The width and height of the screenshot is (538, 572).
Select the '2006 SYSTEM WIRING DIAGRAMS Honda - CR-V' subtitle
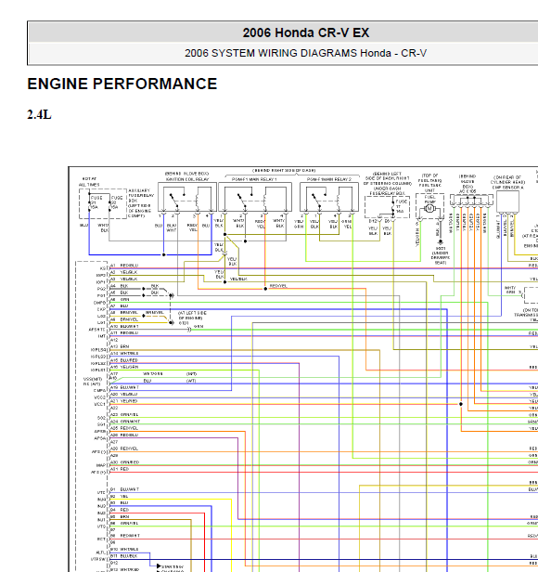(x=305, y=53)
